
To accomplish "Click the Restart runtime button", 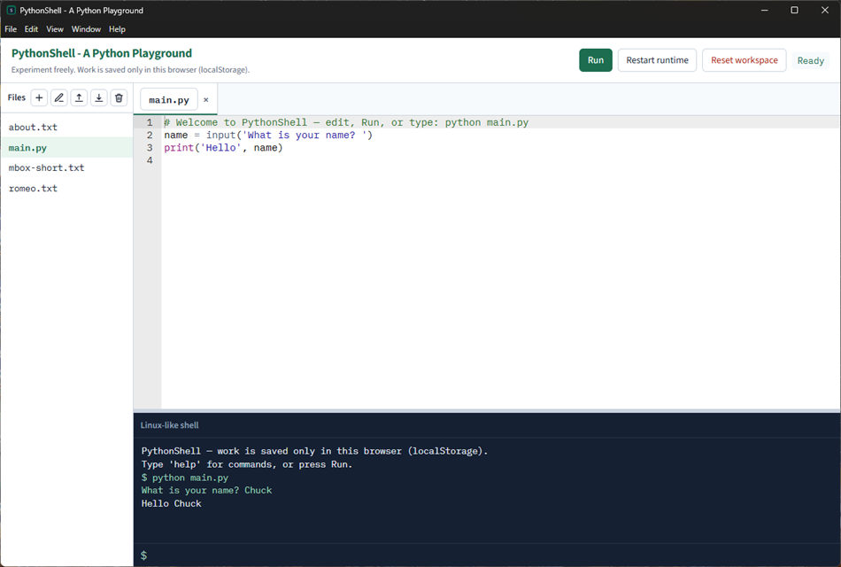I will pos(657,60).
